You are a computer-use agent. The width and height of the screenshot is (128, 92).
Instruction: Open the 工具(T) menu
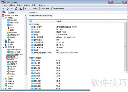[34, 5]
